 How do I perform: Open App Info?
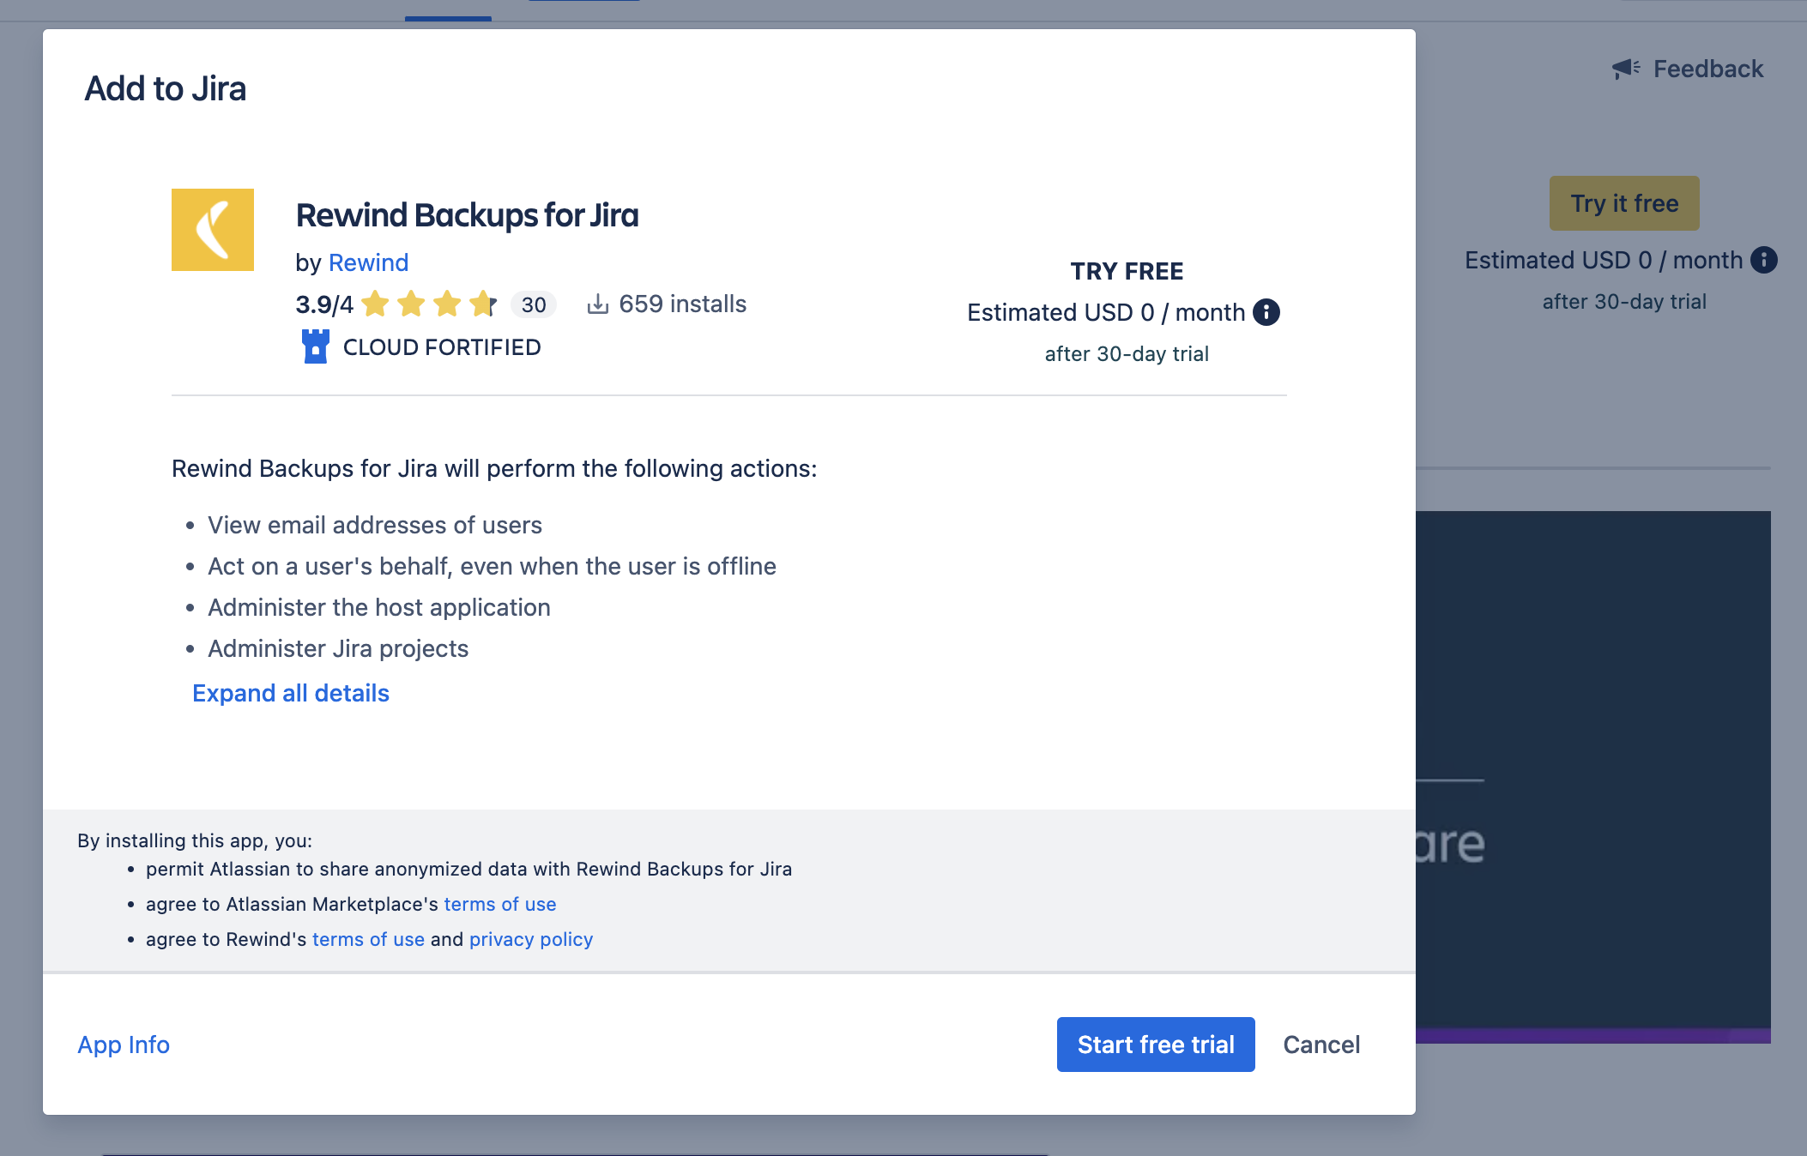pyautogui.click(x=123, y=1045)
